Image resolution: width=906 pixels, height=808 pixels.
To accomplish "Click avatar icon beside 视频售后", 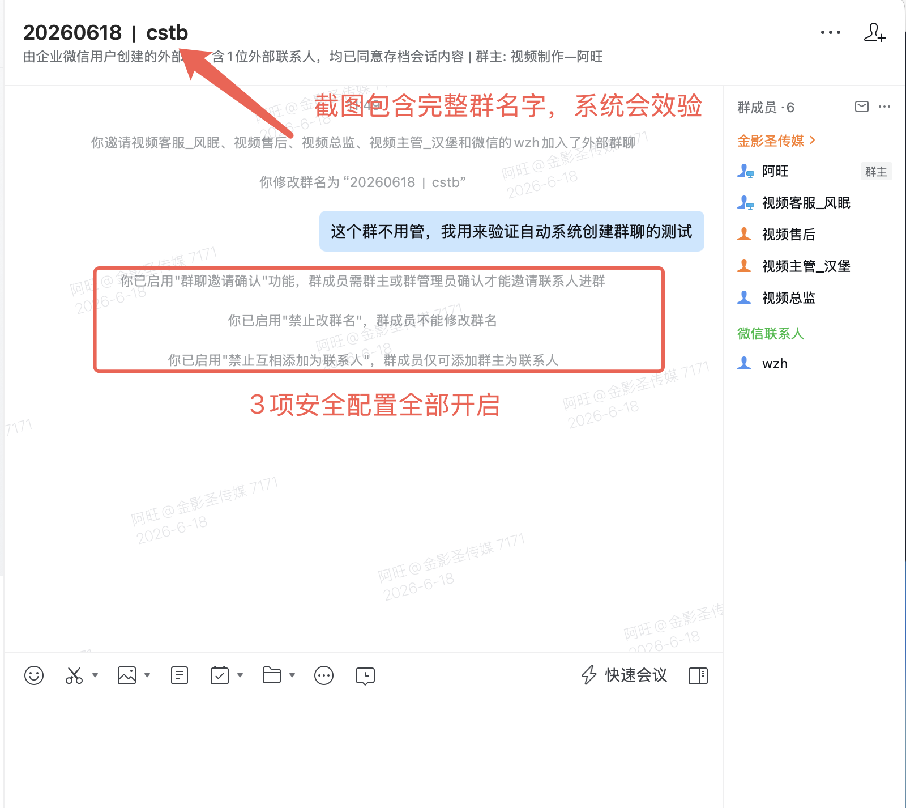I will (744, 234).
